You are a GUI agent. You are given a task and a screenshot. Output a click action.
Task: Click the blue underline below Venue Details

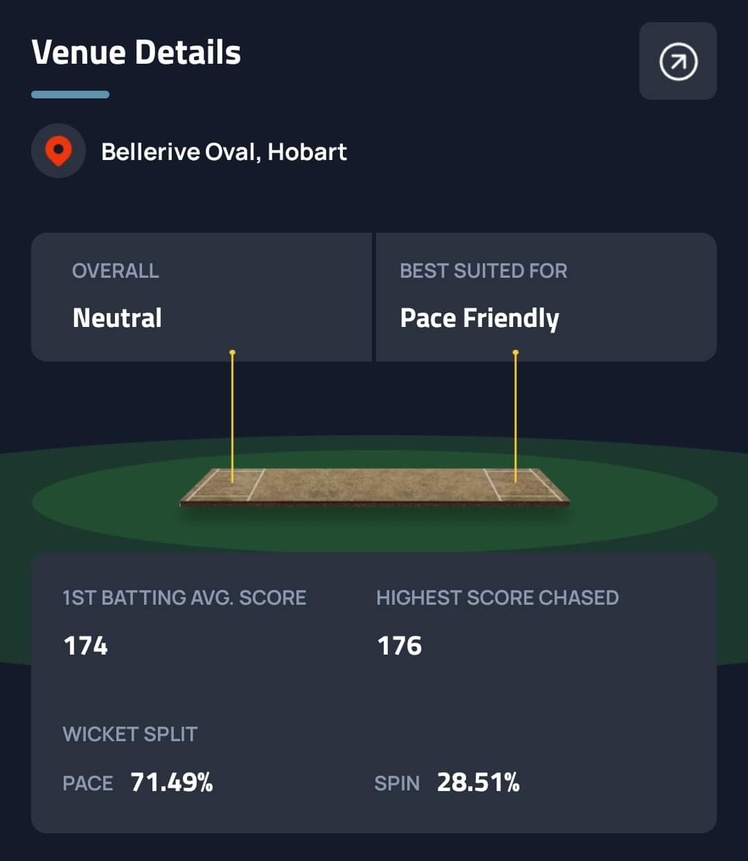(70, 94)
